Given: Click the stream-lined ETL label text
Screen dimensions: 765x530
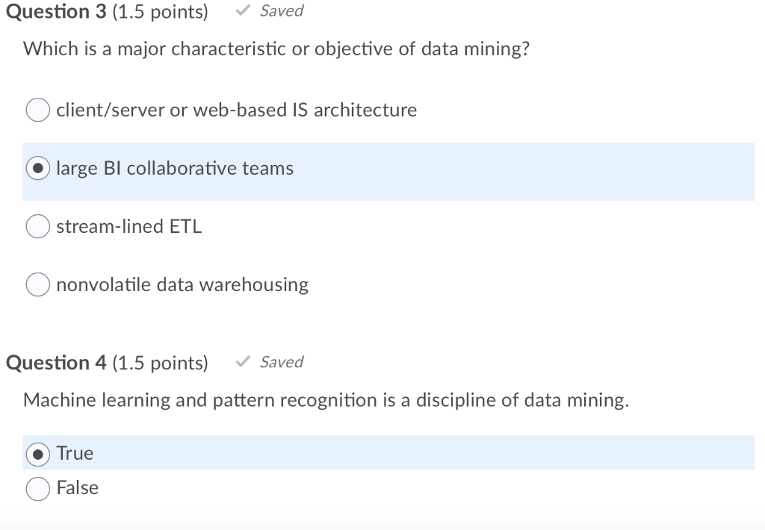Looking at the screenshot, I should [x=128, y=225].
